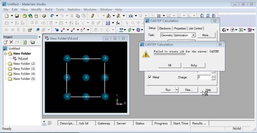Viewport: 257px width, 133px height.
Task: Click the red X delete icon in Project panel
Action: pyautogui.click(x=11, y=42)
